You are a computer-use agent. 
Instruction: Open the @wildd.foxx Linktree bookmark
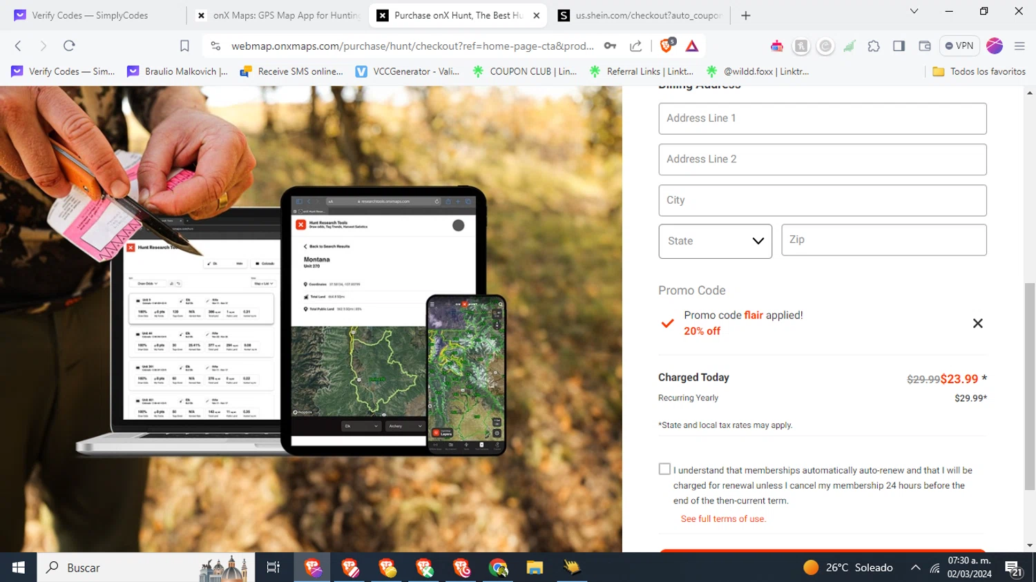pos(758,71)
